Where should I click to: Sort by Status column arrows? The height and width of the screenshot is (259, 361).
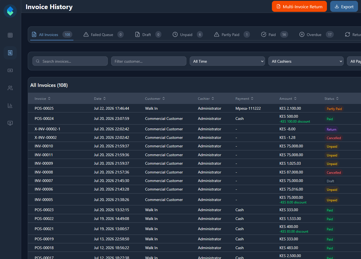coord(337,98)
